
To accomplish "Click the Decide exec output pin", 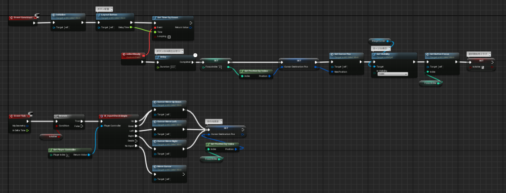I will tap(136, 141).
